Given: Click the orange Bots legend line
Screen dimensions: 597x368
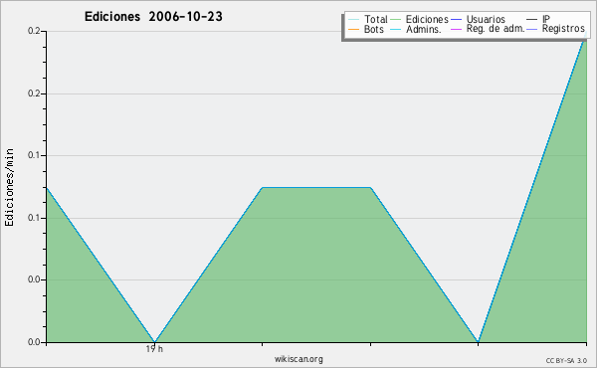Looking at the screenshot, I should pos(353,29).
